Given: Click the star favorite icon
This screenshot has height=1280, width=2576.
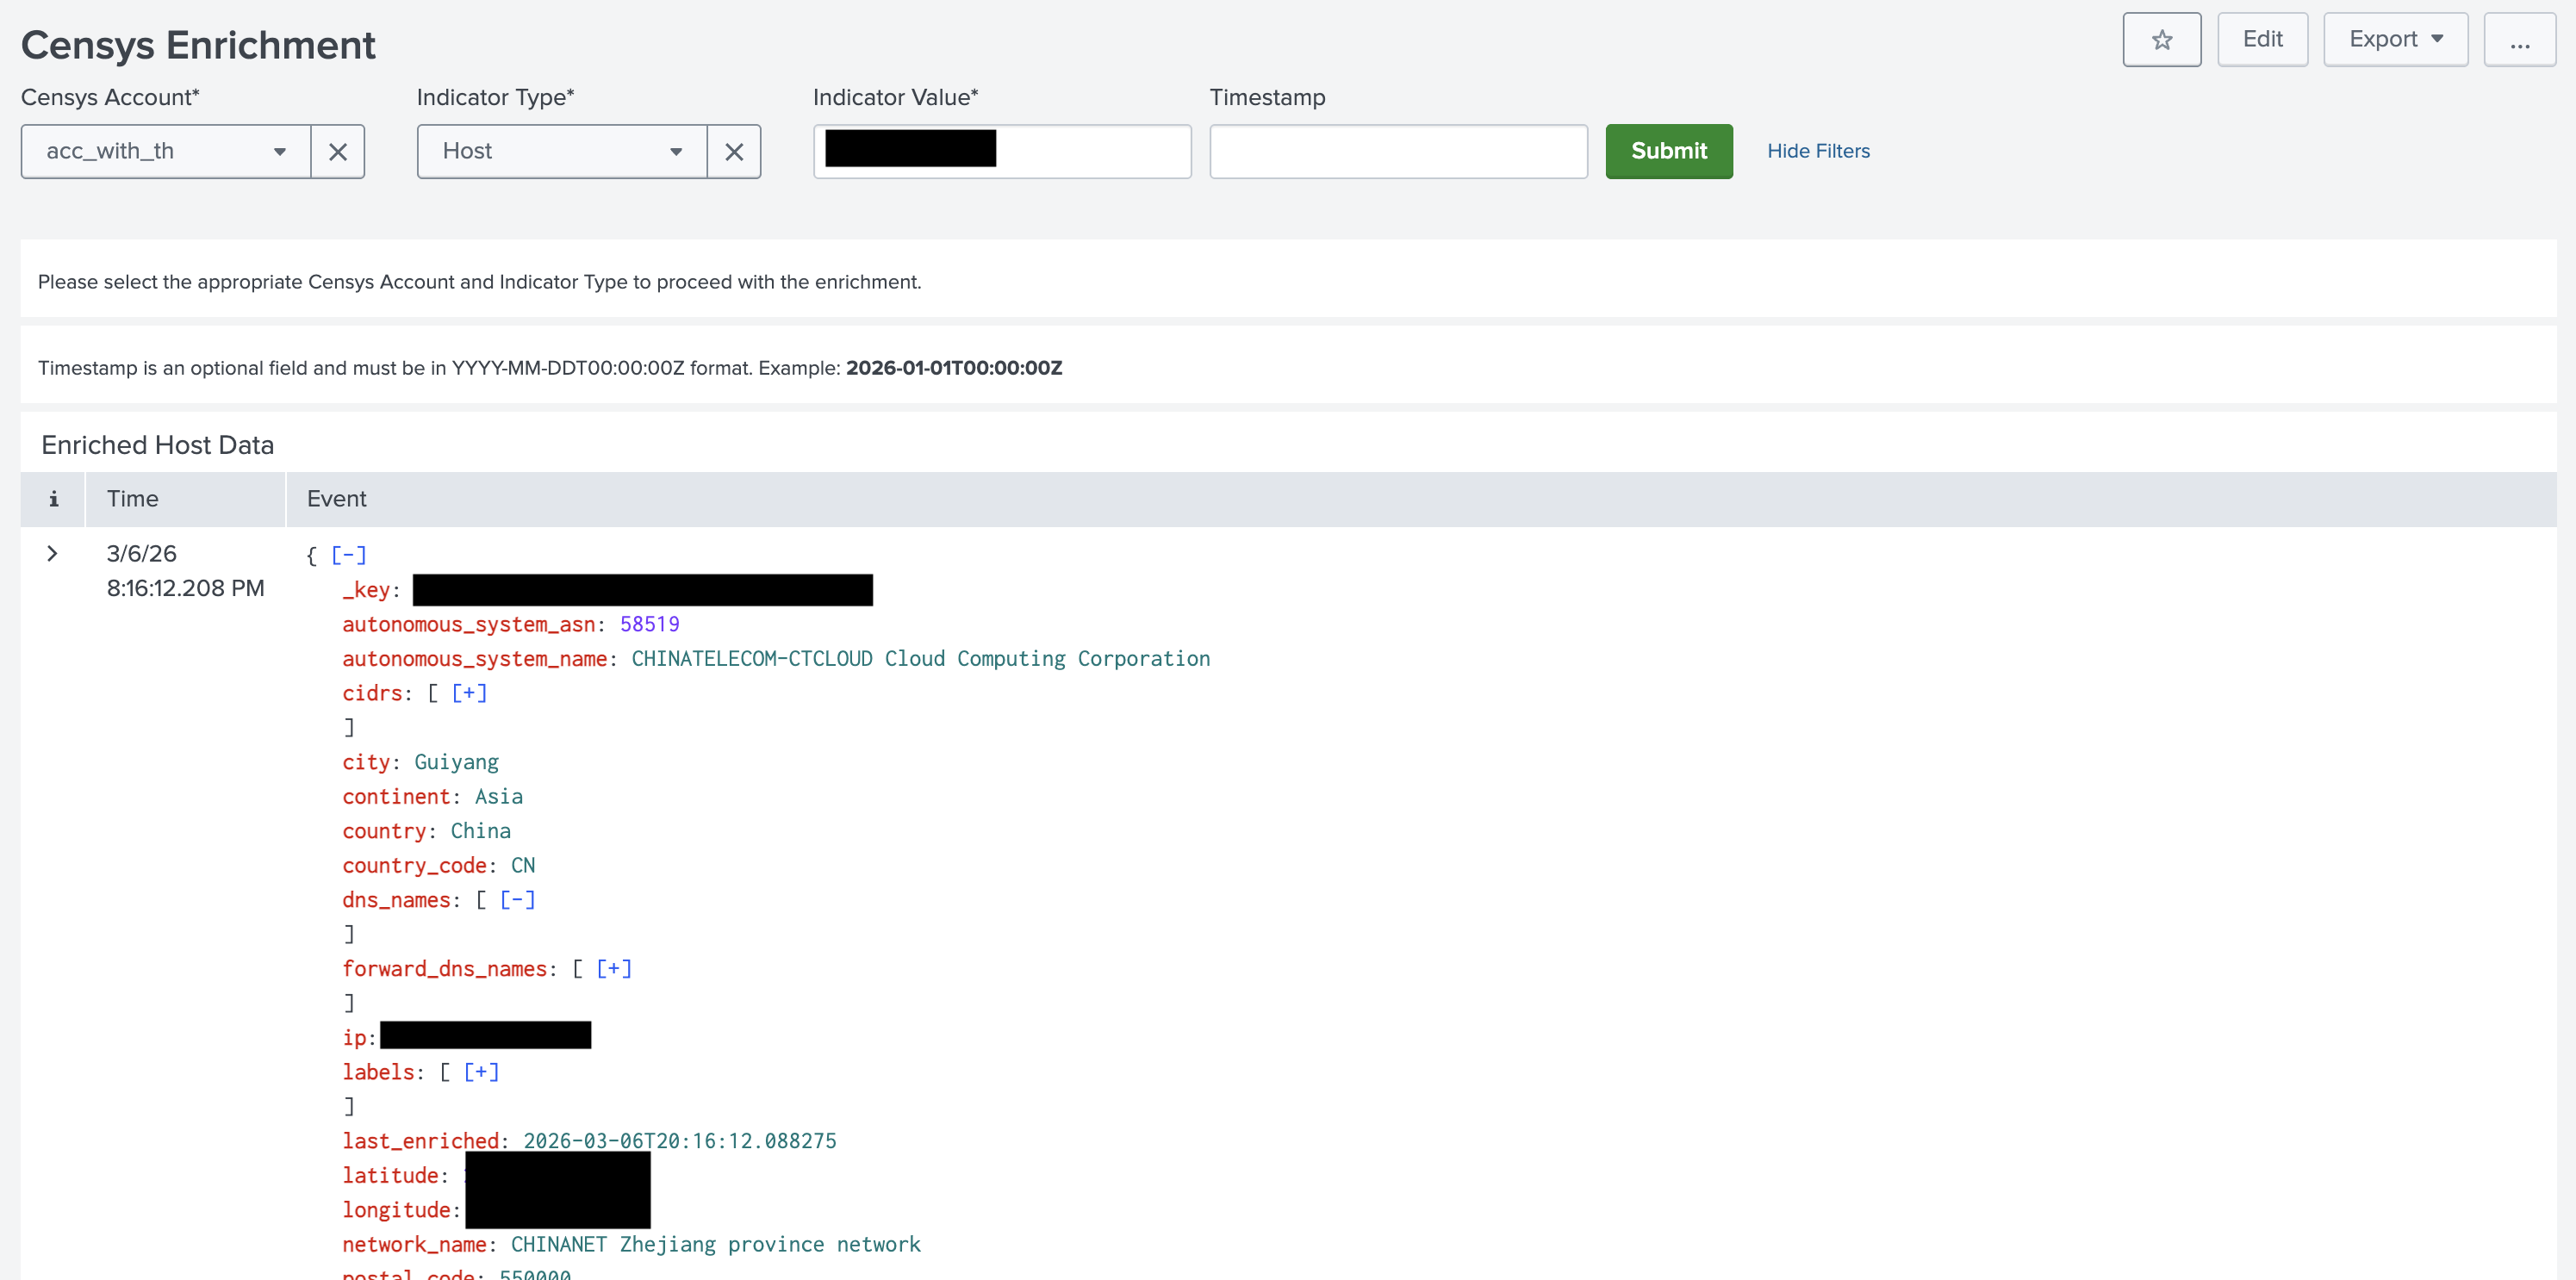Looking at the screenshot, I should point(2161,40).
